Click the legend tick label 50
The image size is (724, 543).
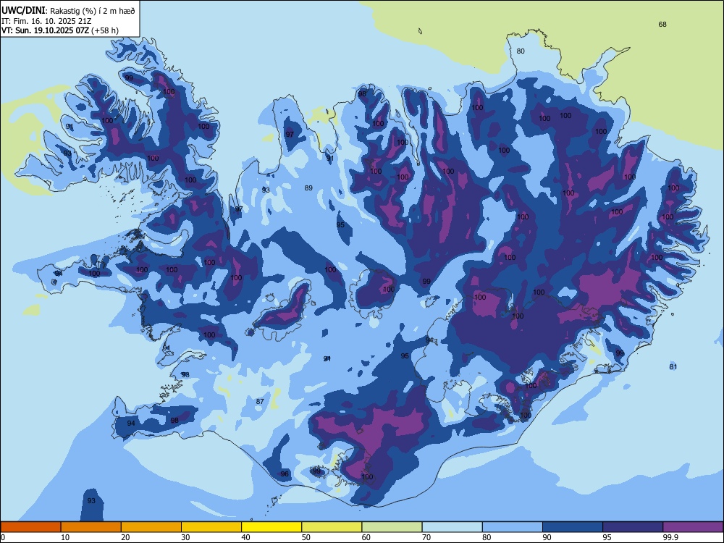tap(306, 537)
